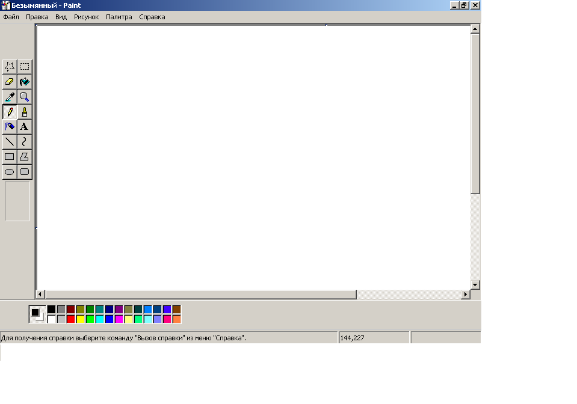The width and height of the screenshot is (577, 404).
Task: Click the vertical scrollbar thumb
Action: pos(475,114)
